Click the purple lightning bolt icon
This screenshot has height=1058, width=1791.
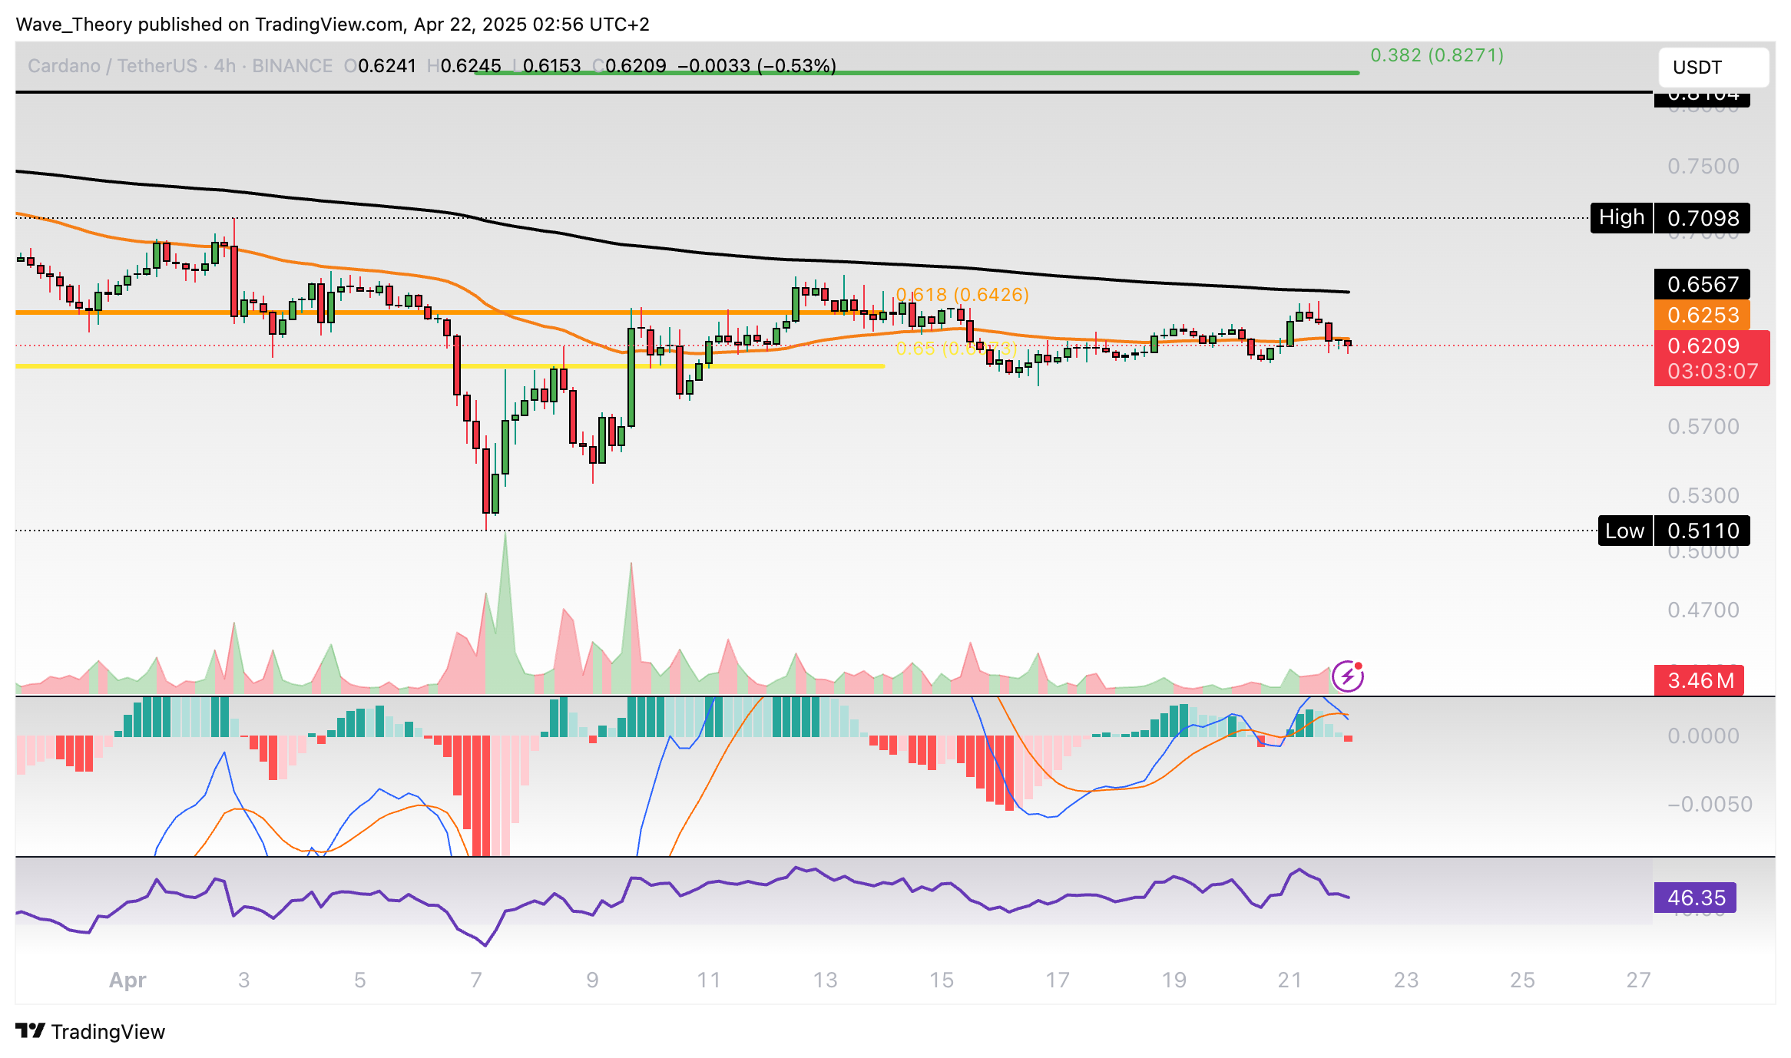click(x=1347, y=676)
